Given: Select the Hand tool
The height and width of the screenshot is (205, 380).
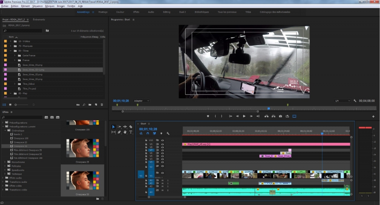Looking at the screenshot, I should click(x=125, y=132).
